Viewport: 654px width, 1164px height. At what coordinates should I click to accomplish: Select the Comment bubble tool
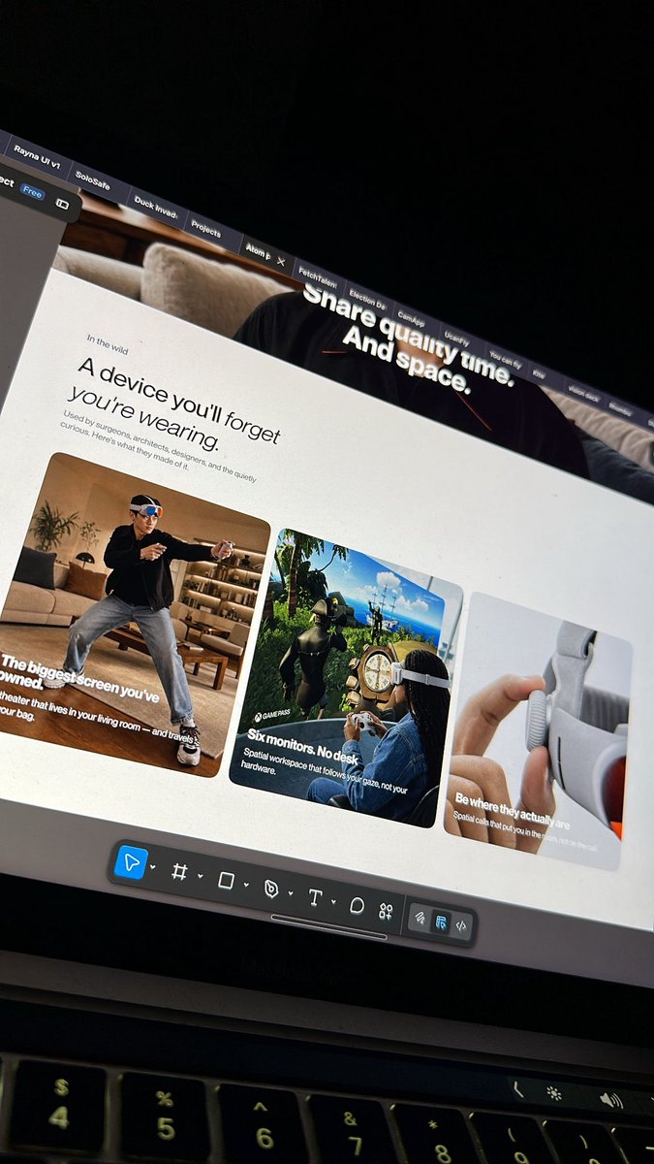[357, 906]
